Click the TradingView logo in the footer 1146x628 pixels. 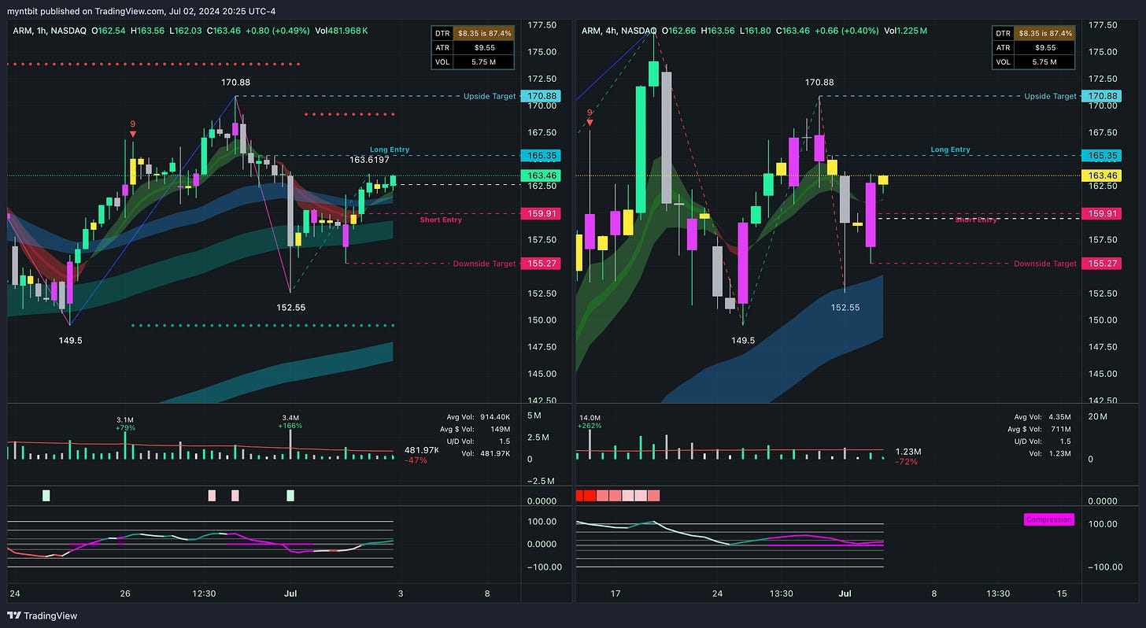[43, 615]
